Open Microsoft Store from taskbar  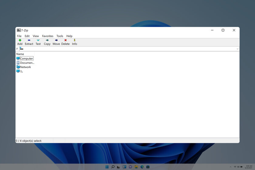[x=148, y=167]
